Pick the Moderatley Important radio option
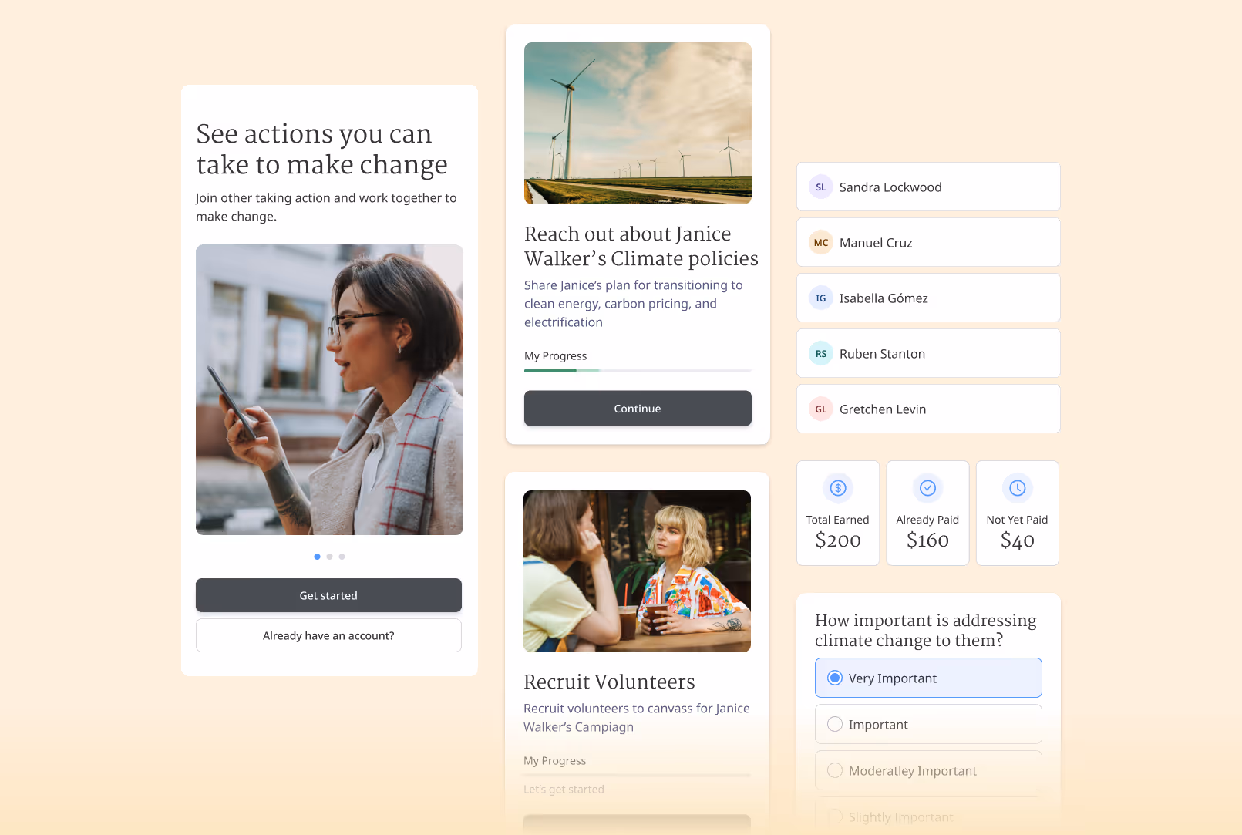Viewport: 1242px width, 835px height. click(928, 770)
